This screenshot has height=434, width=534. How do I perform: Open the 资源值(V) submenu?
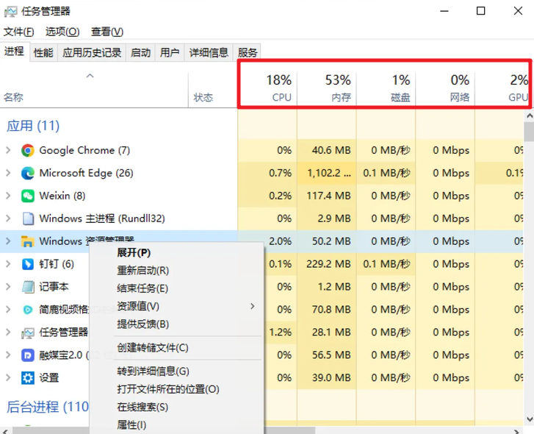coord(177,306)
